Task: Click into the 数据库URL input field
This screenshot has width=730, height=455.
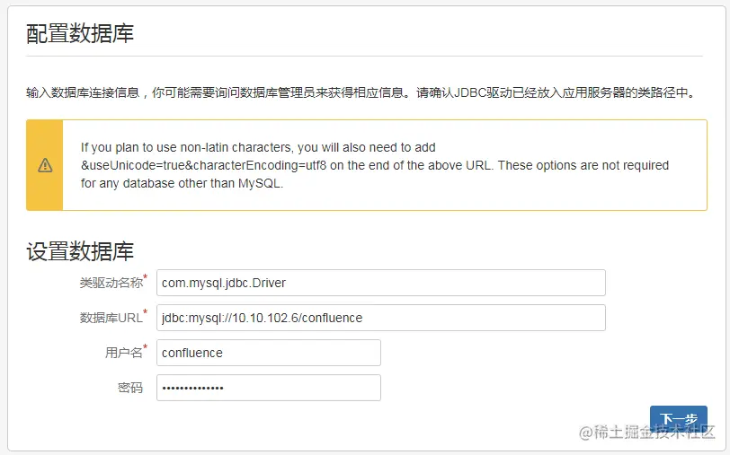Action: (380, 318)
